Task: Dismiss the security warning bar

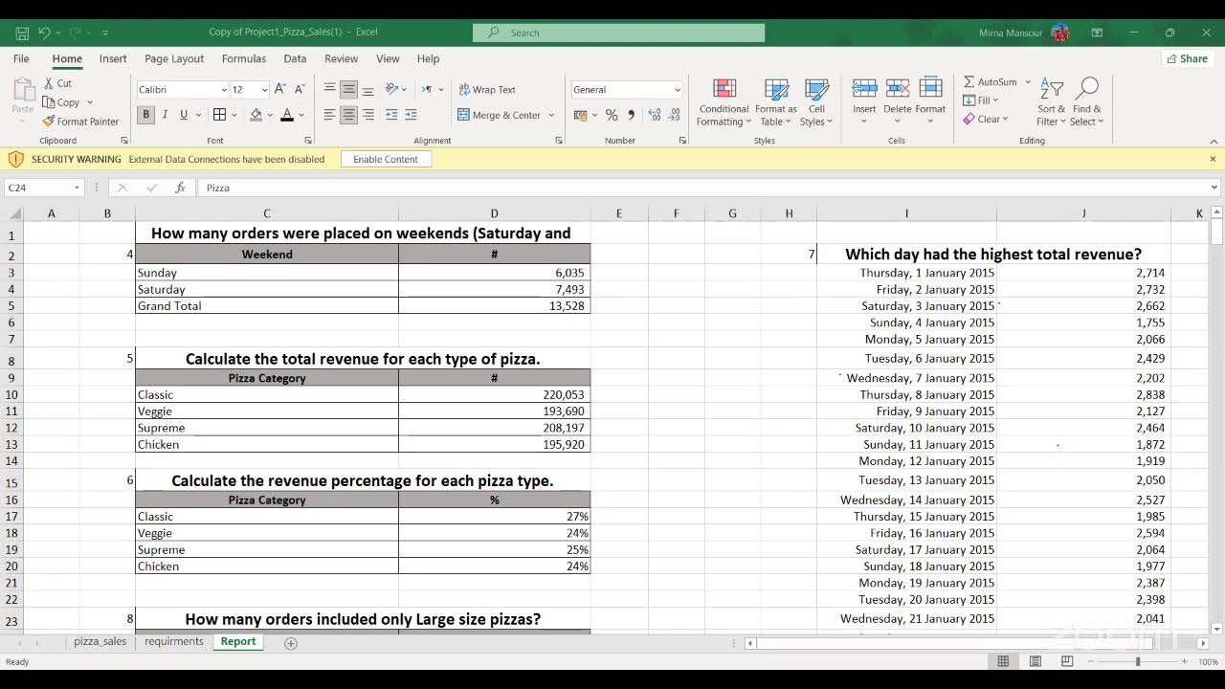Action: (x=1213, y=159)
